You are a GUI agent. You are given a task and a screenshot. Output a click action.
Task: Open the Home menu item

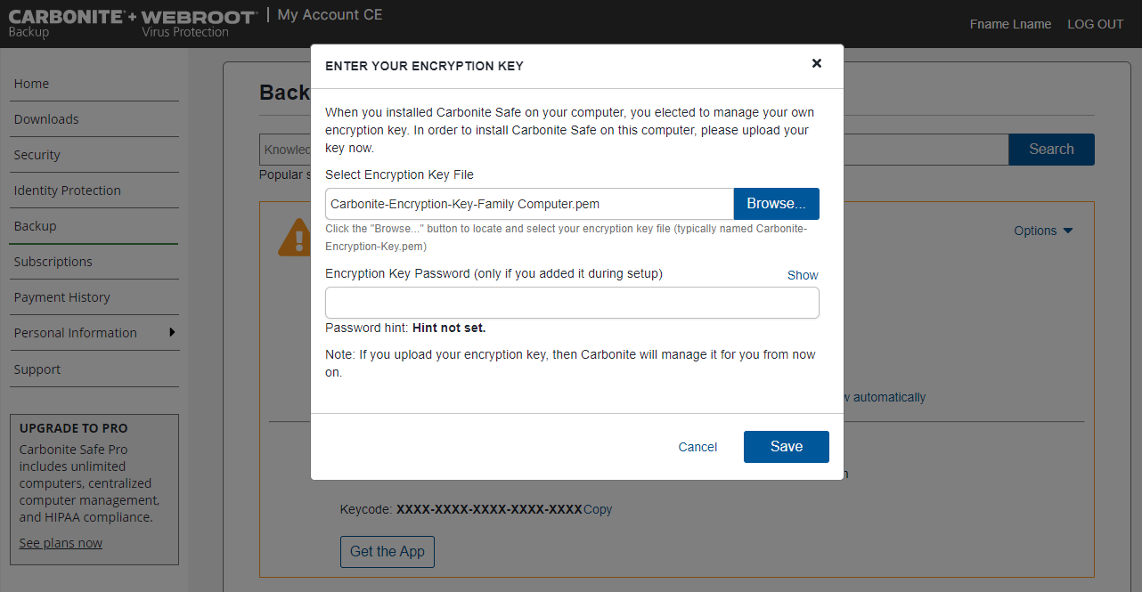(32, 84)
